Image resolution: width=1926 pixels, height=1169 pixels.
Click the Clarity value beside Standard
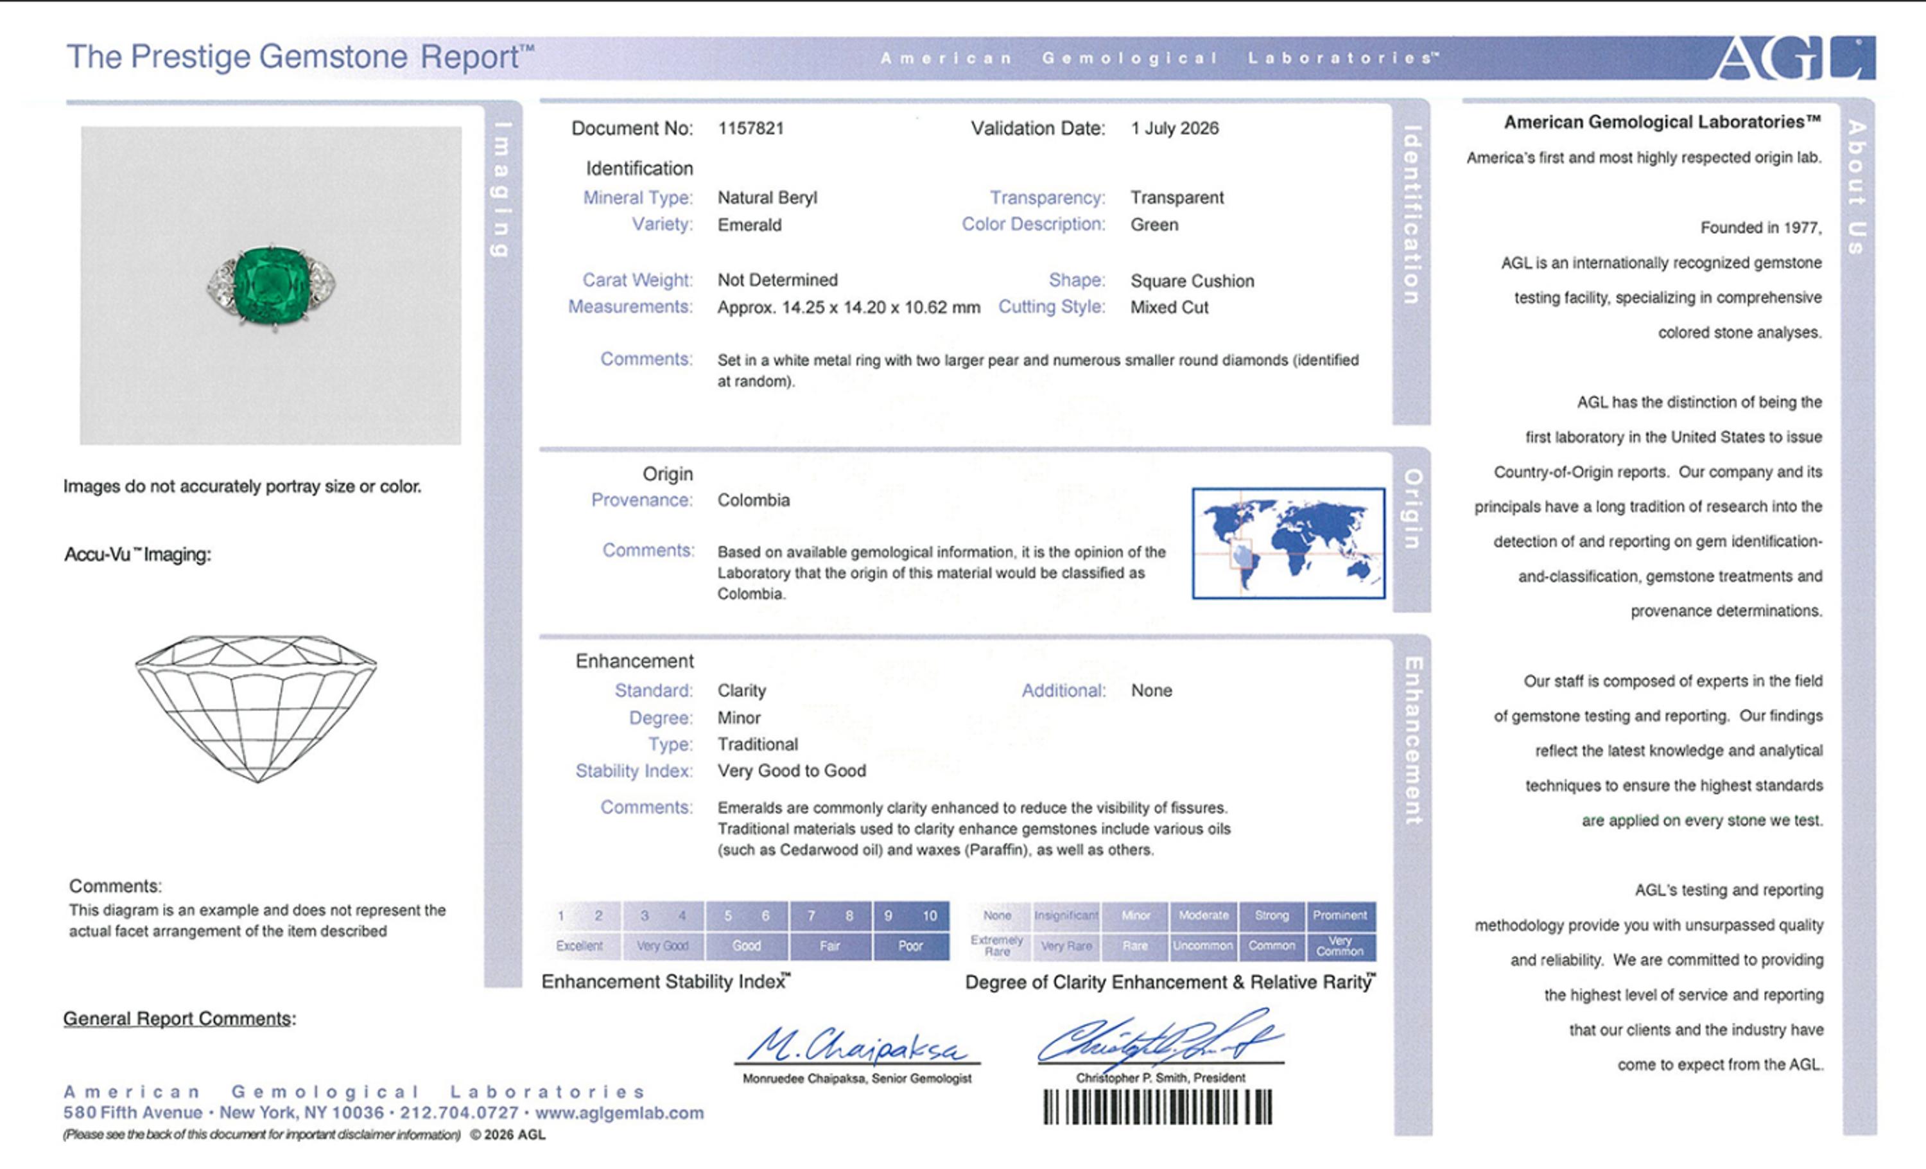pos(741,690)
